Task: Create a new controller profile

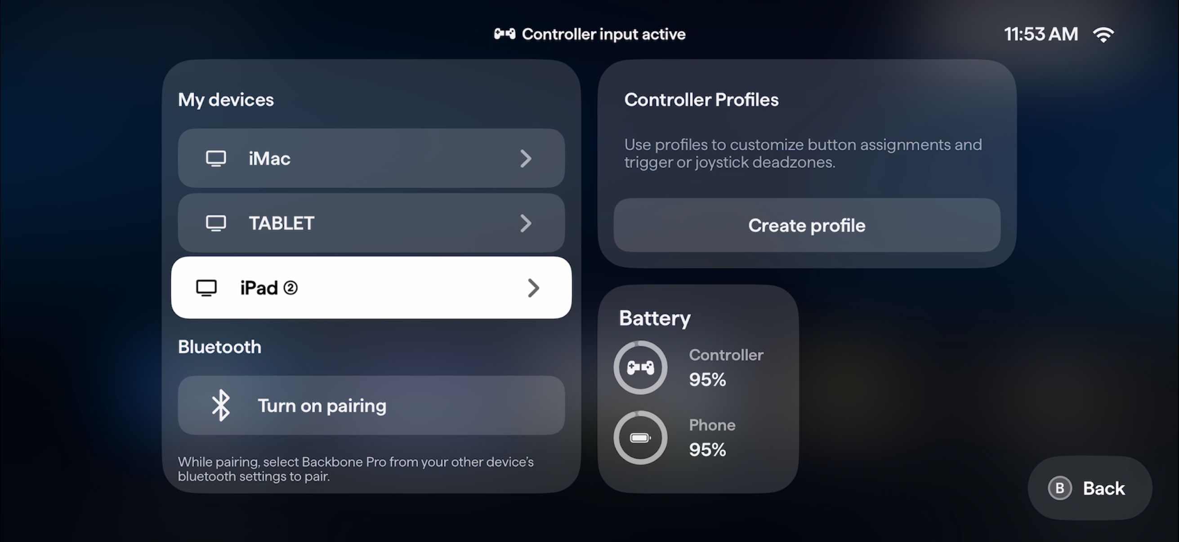Action: 807,225
